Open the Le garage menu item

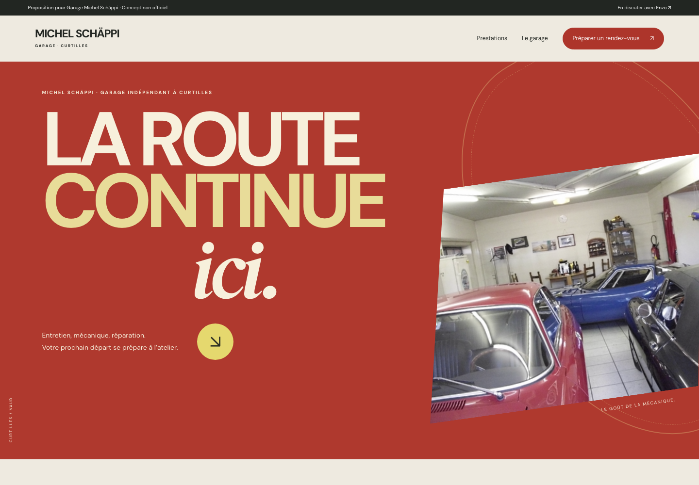[x=534, y=38]
